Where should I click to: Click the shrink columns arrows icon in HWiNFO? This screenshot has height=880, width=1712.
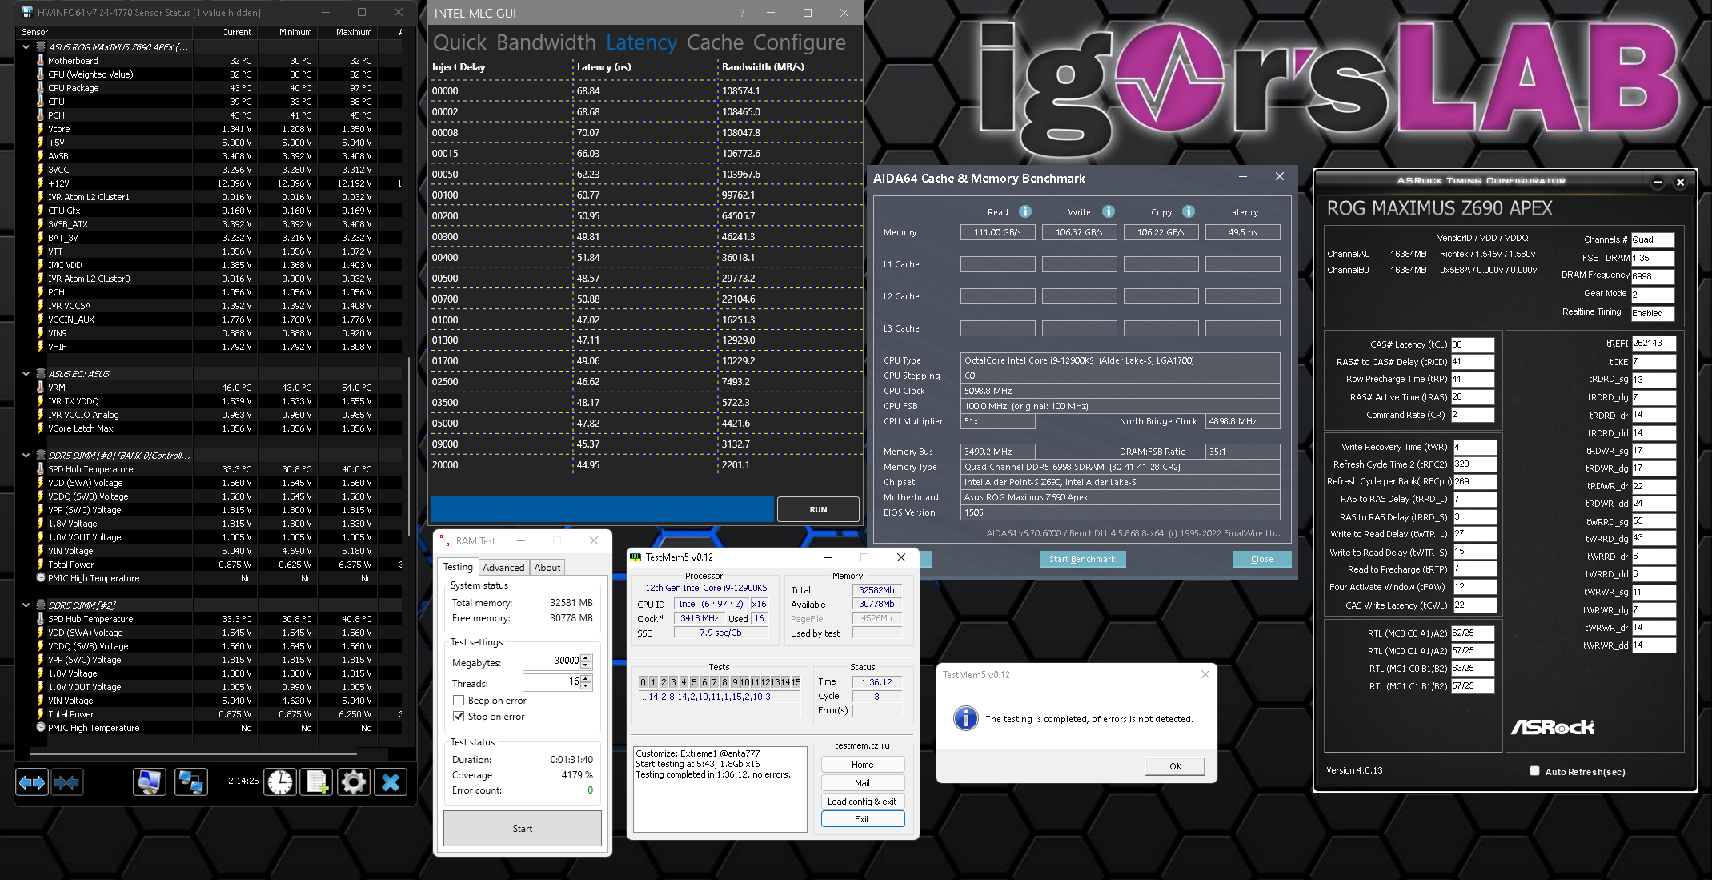(67, 782)
